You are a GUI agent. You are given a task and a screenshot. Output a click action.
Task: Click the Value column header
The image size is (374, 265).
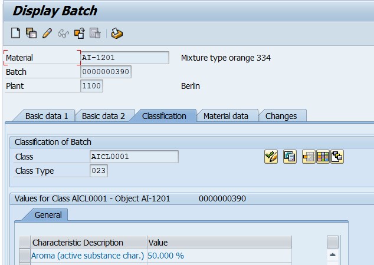point(219,243)
